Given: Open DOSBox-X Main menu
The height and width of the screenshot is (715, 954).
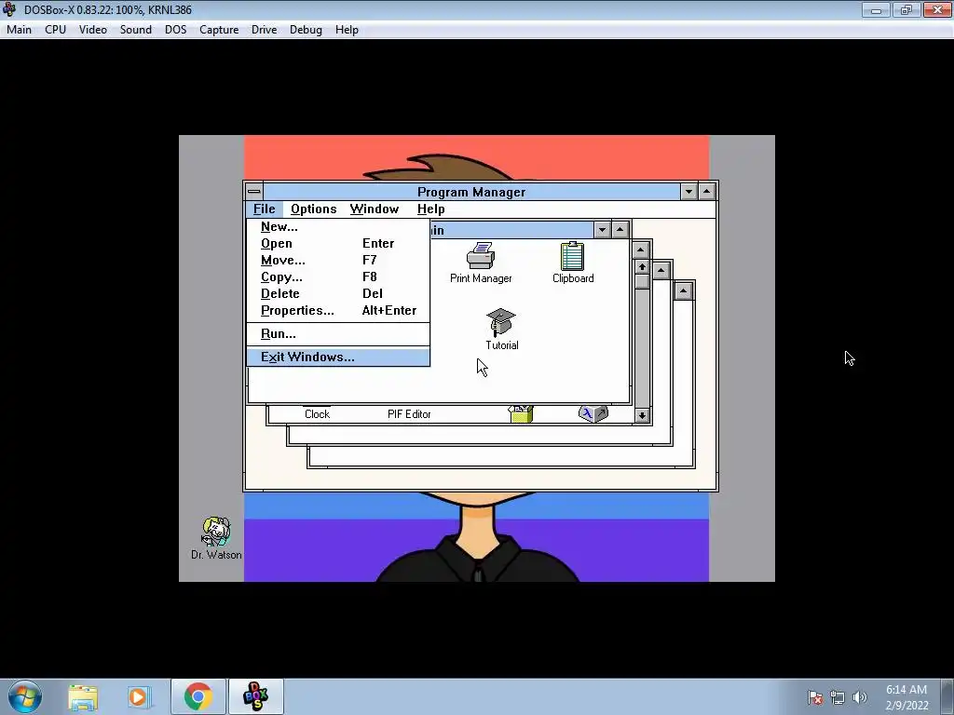Looking at the screenshot, I should point(19,30).
